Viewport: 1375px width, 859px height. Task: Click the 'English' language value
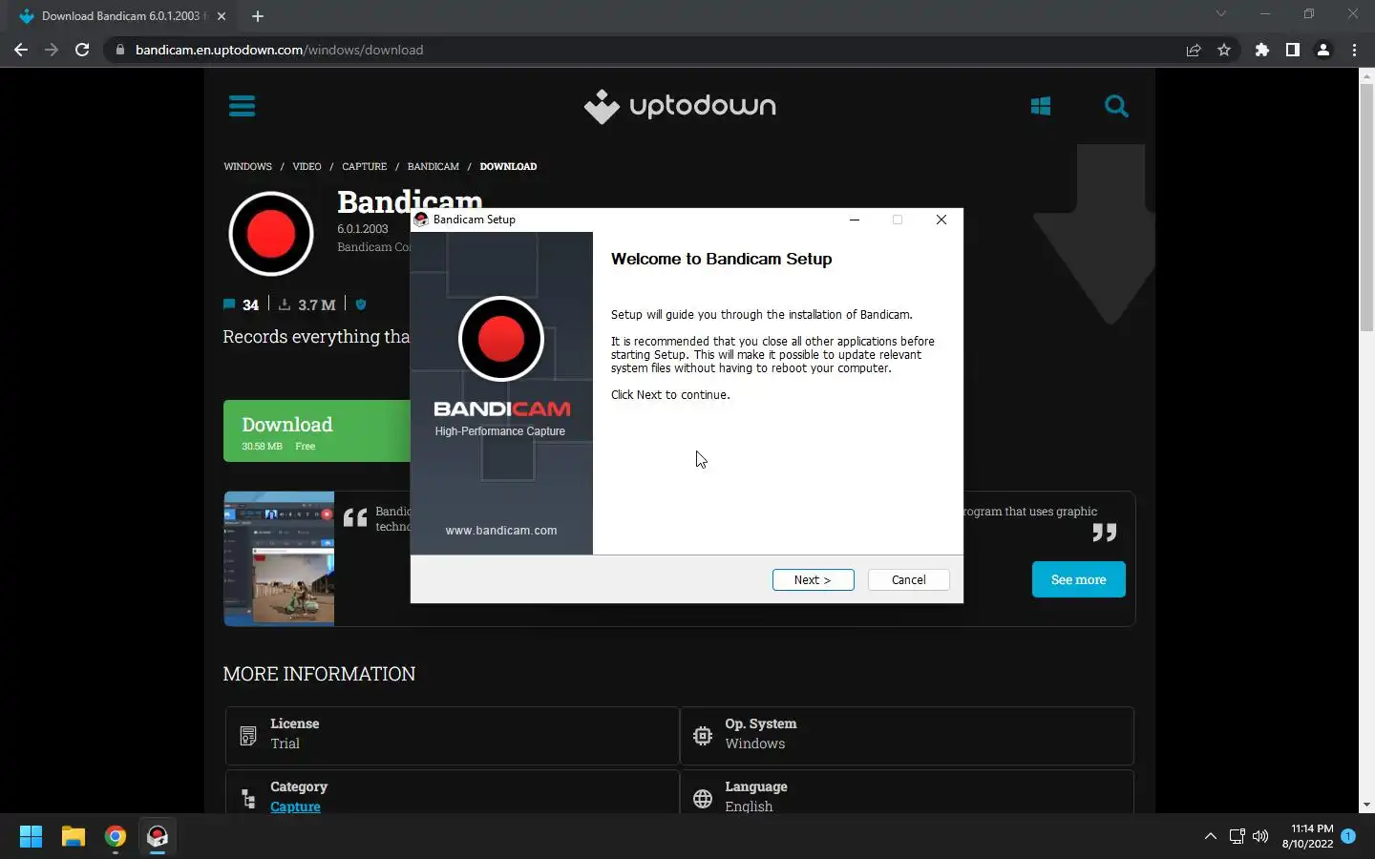[749, 807]
